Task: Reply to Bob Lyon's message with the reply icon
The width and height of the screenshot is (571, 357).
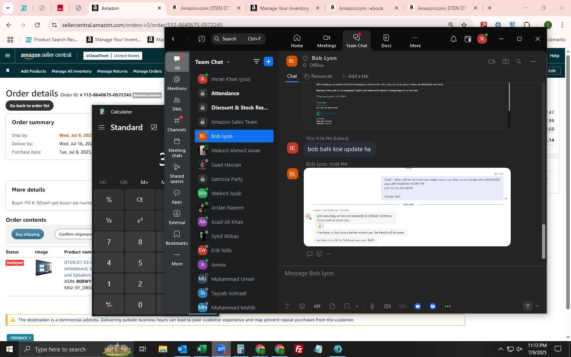Action: tap(309, 254)
